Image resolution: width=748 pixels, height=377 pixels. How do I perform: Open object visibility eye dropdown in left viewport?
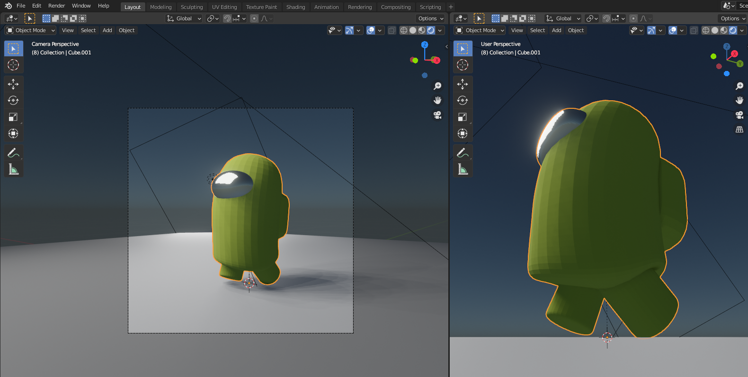coord(335,30)
